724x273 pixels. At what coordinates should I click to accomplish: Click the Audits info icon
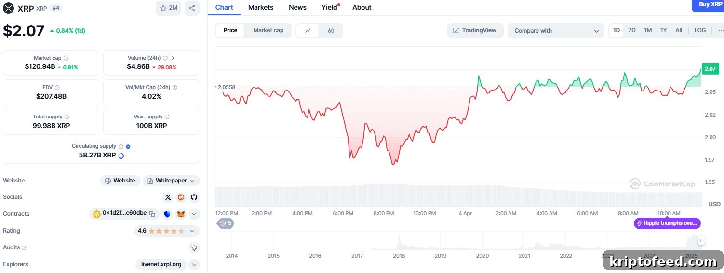coord(24,247)
